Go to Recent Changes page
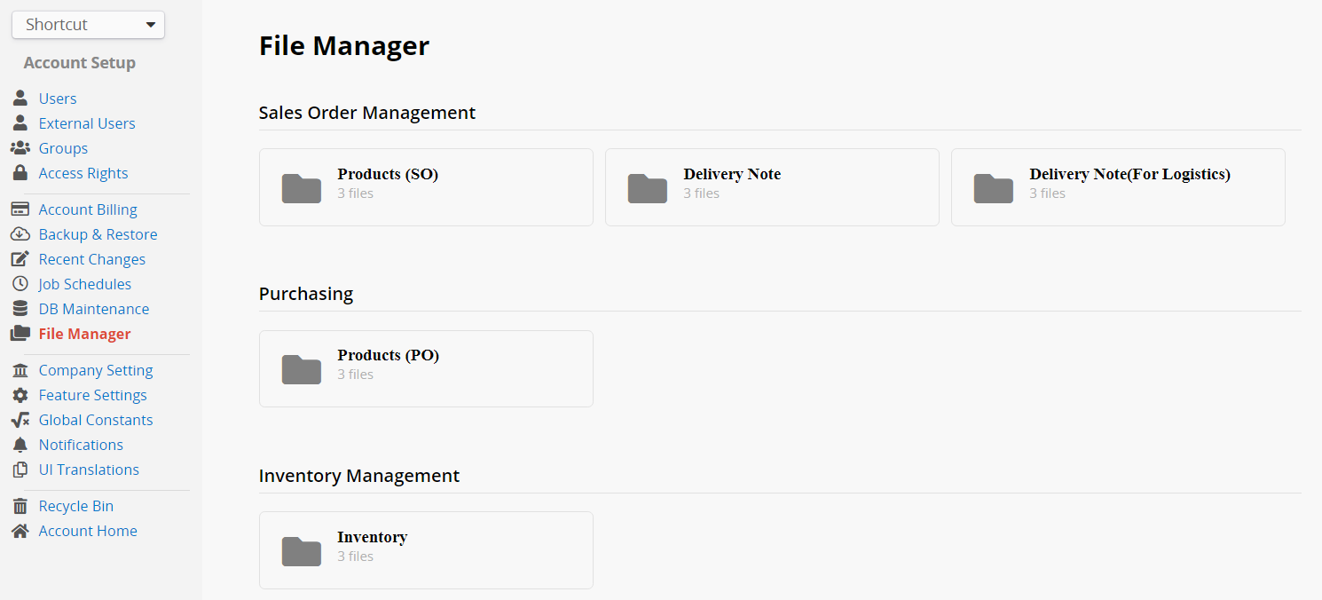This screenshot has height=600, width=1322. point(91,259)
